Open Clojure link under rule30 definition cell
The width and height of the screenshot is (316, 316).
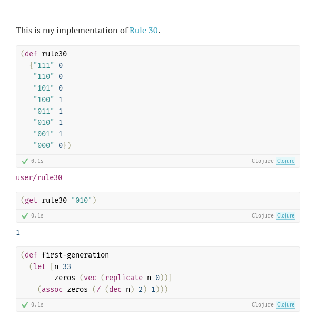pos(286,161)
